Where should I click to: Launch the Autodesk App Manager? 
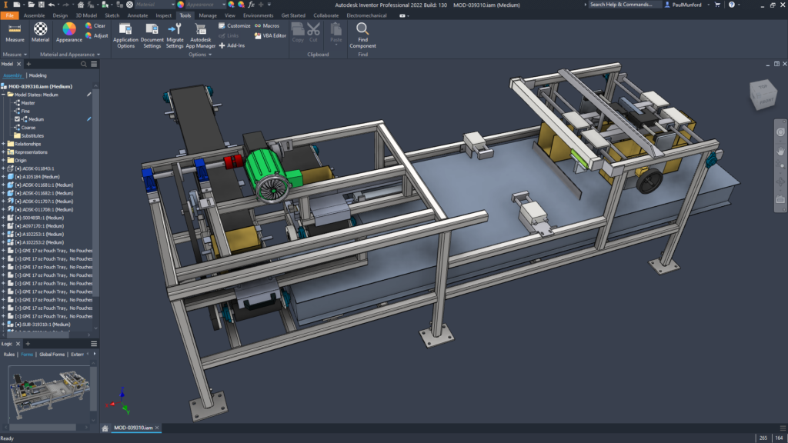201,29
